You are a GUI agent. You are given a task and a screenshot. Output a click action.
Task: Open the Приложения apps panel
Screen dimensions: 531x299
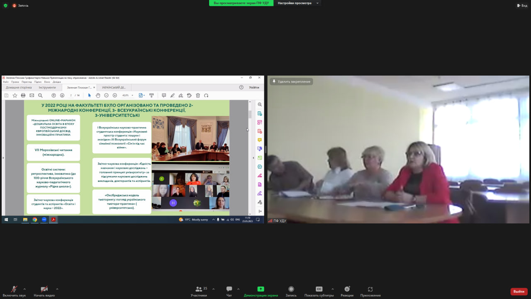(370, 289)
